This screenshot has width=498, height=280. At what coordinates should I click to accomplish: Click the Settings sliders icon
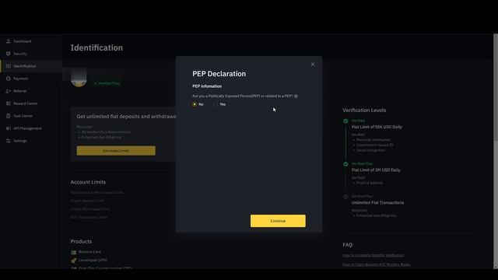pyautogui.click(x=9, y=141)
